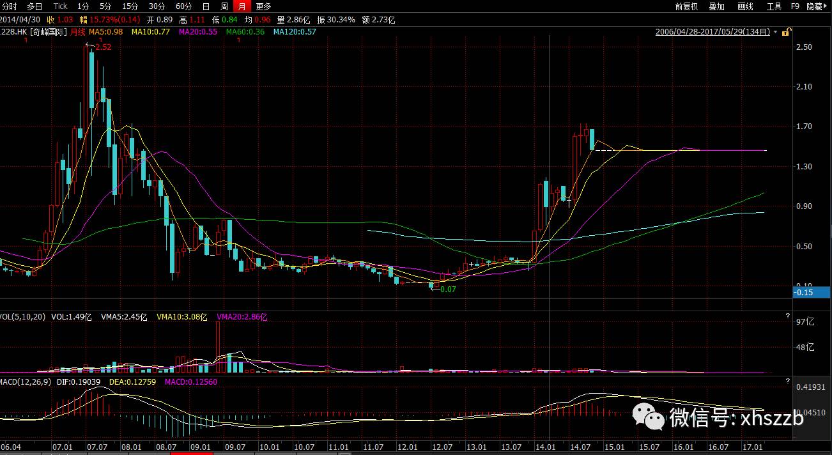
Task: Select the 15分 period tab
Action: click(x=130, y=6)
